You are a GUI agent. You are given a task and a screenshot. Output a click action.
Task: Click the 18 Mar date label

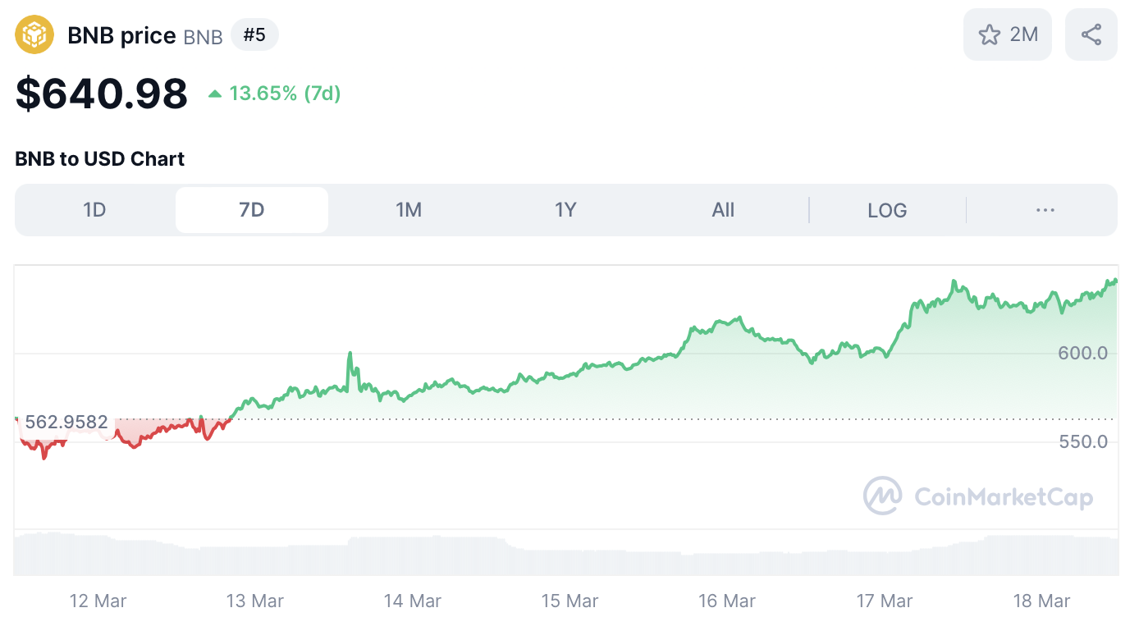1042,601
